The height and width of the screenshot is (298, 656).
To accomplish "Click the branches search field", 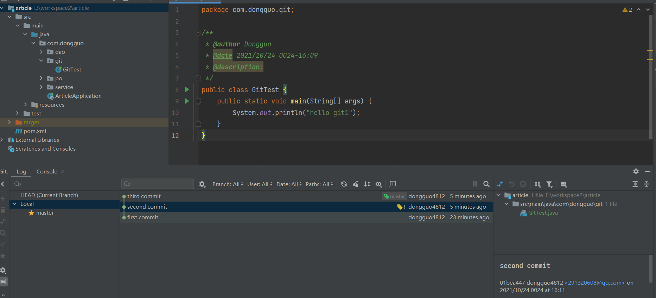I will coord(65,184).
